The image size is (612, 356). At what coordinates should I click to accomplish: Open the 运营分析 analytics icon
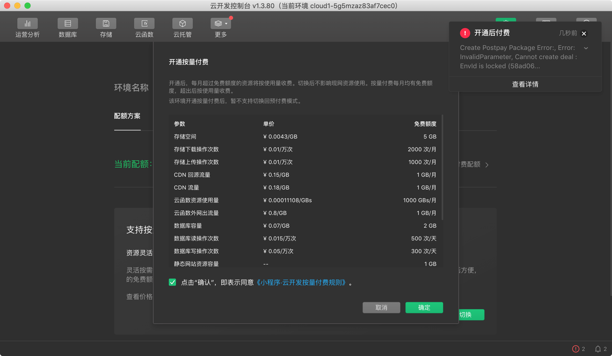pyautogui.click(x=27, y=24)
